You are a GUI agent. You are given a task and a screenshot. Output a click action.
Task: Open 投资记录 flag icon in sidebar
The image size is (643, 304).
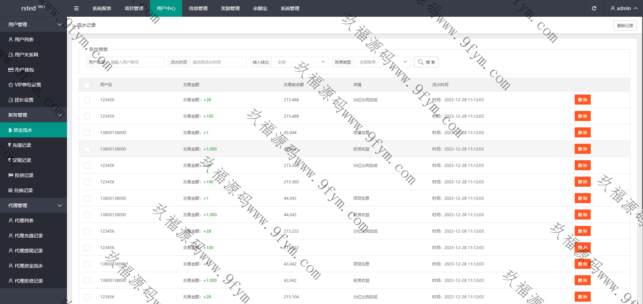click(11, 175)
